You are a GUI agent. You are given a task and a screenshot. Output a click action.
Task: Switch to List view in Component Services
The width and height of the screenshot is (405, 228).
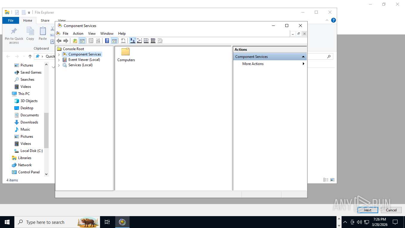pyautogui.click(x=146, y=41)
